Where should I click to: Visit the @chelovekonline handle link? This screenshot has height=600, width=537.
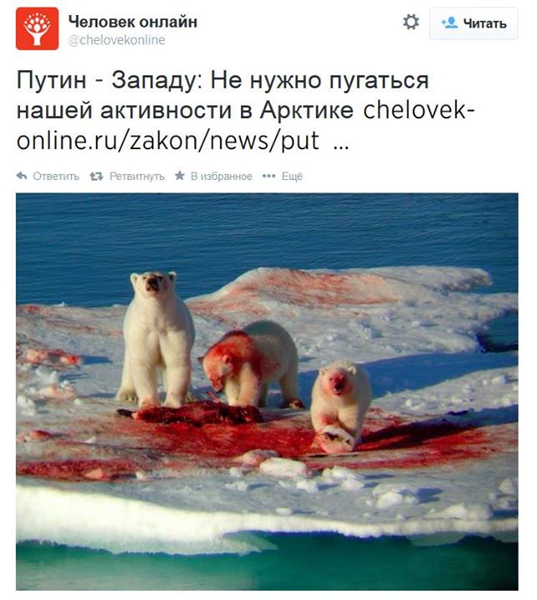coord(117,40)
